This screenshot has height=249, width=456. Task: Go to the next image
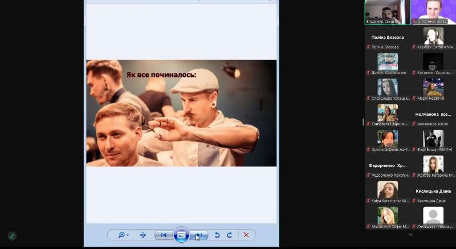pos(199,235)
